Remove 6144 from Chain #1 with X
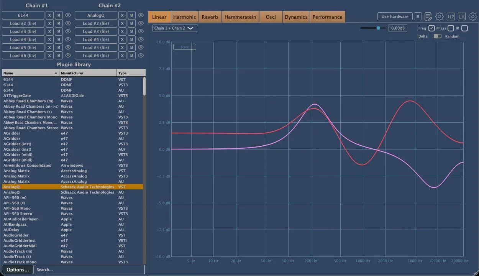This screenshot has height=276, width=479. (x=49, y=15)
